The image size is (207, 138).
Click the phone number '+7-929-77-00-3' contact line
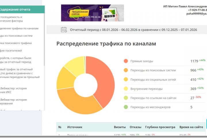click(198, 10)
